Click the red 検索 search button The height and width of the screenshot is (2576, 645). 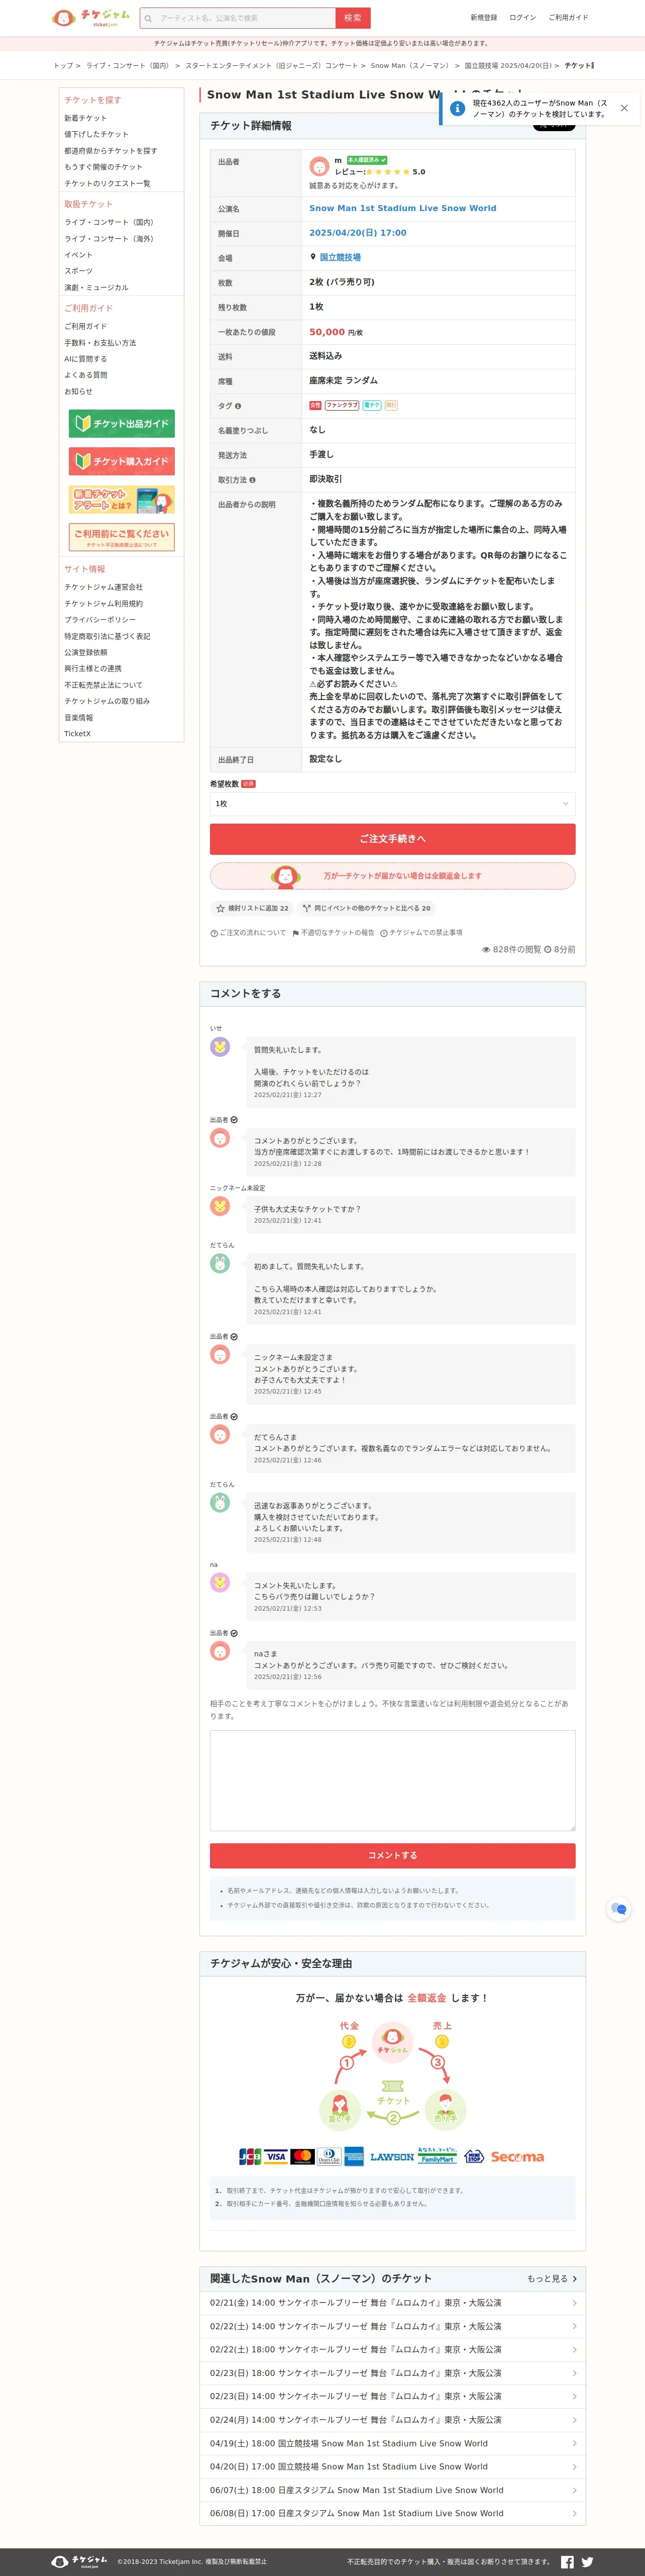[x=353, y=18]
